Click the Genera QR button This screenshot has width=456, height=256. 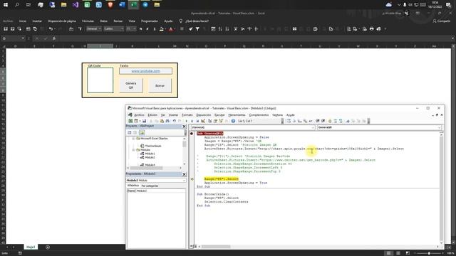point(131,85)
